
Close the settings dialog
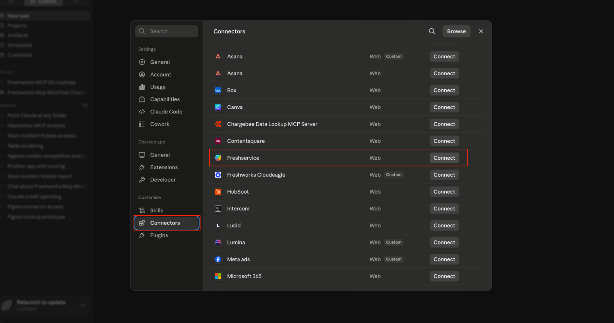click(x=481, y=31)
